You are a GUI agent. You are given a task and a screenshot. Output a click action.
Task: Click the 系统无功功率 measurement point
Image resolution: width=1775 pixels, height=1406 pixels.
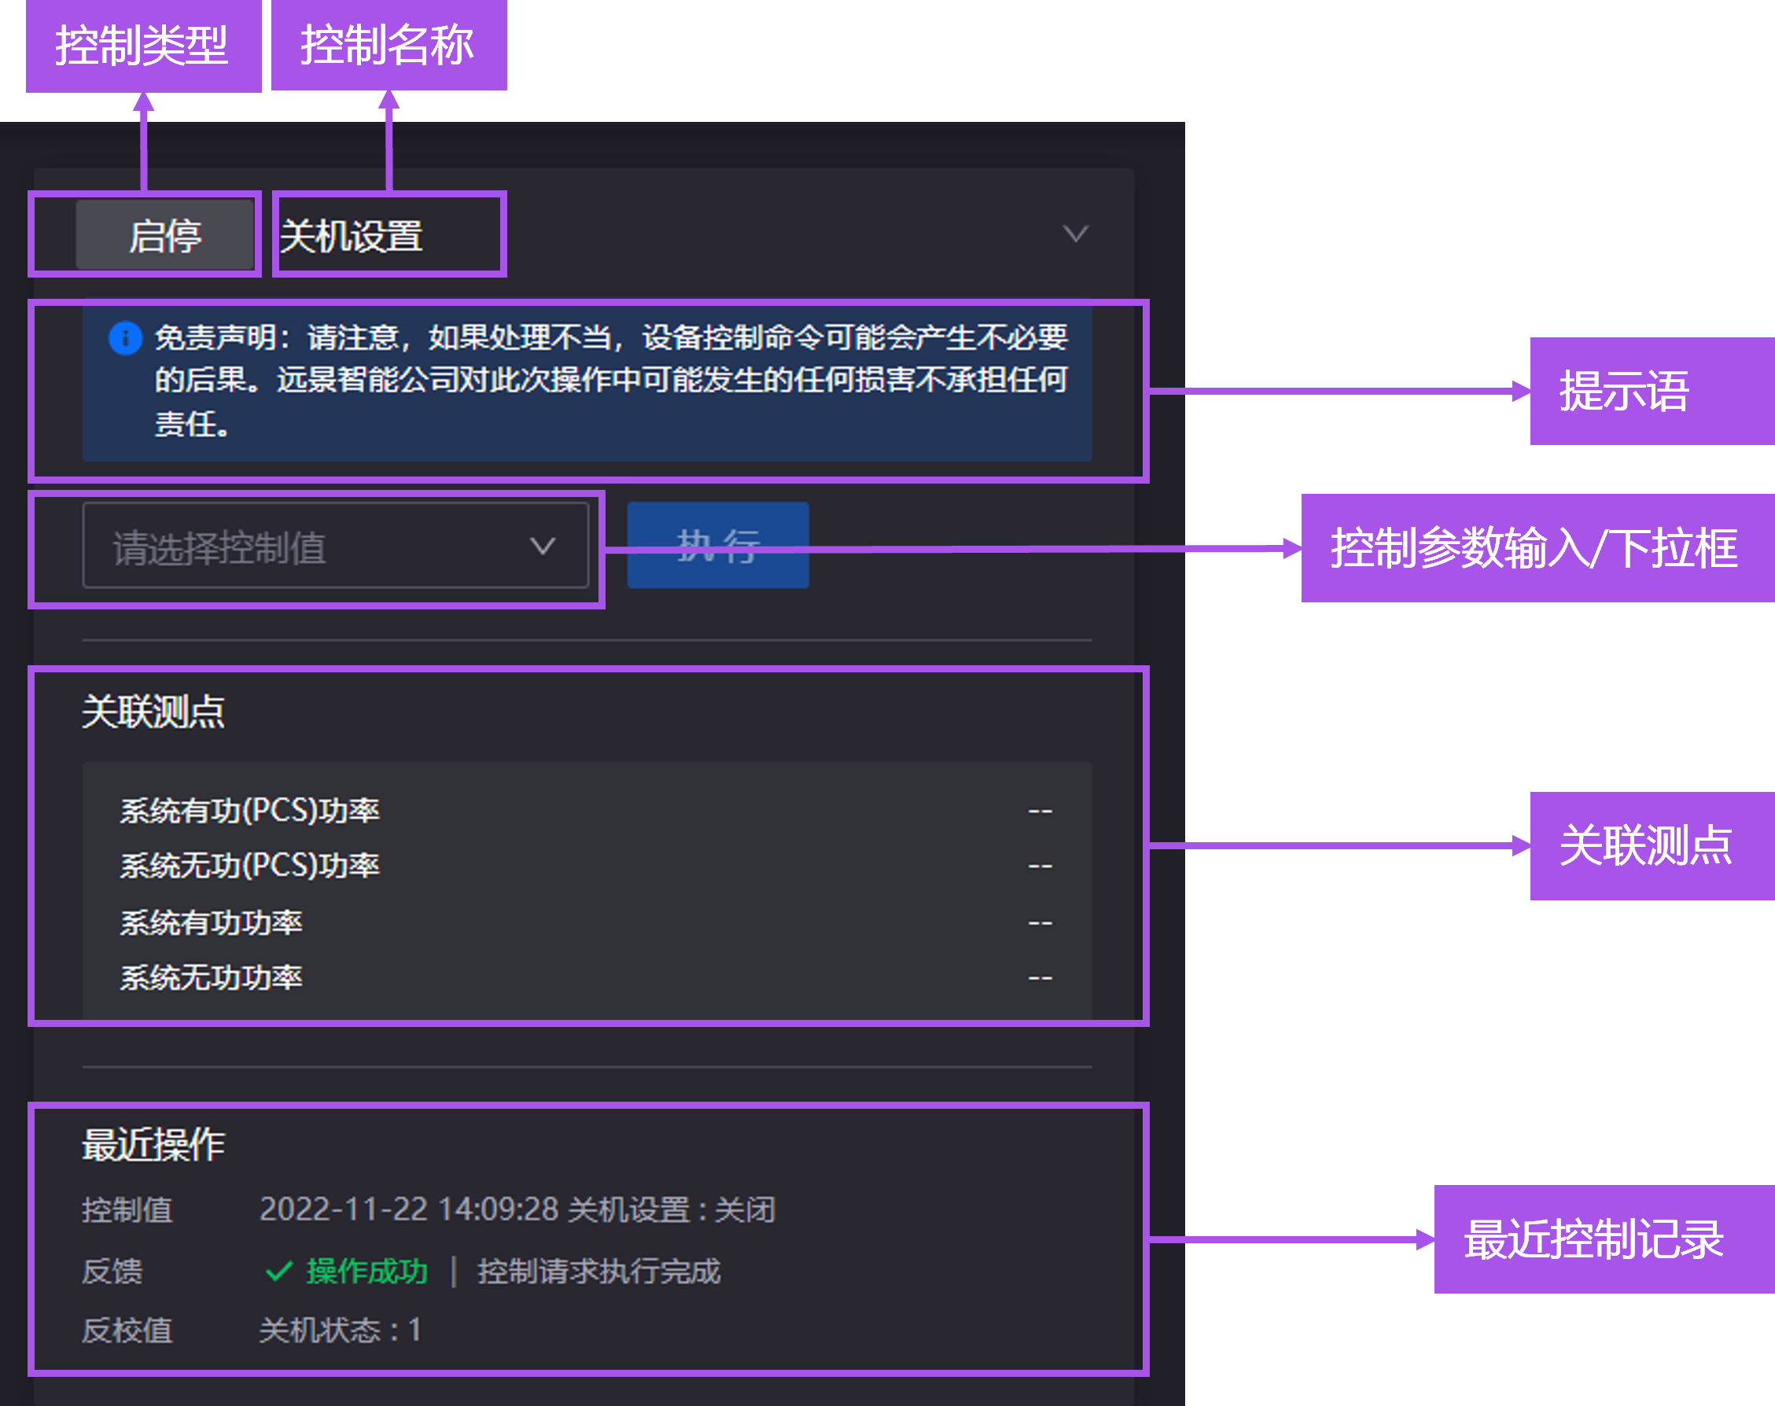click(211, 978)
